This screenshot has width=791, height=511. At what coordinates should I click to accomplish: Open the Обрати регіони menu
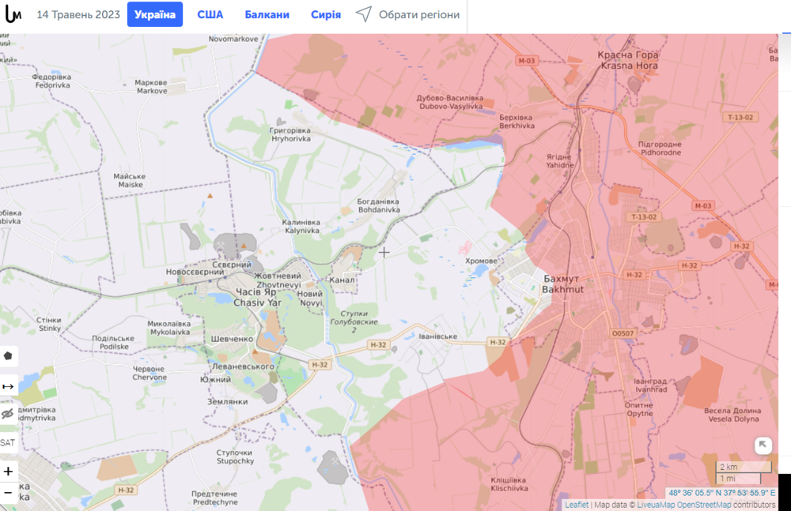click(420, 13)
